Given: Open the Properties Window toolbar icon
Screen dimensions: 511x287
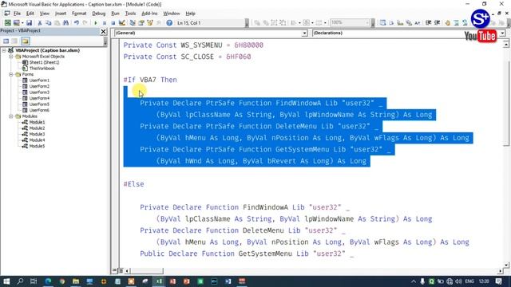Looking at the screenshot, I should tap(141, 23).
